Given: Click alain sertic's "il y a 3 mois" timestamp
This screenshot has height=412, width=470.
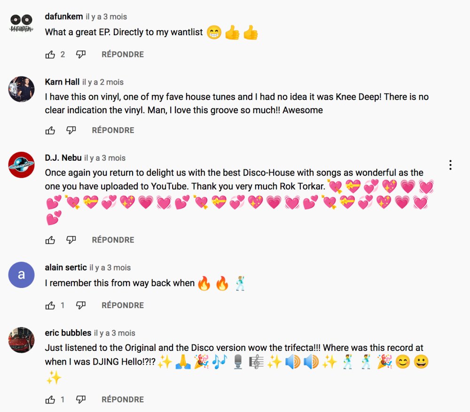Looking at the screenshot, I should click(110, 268).
